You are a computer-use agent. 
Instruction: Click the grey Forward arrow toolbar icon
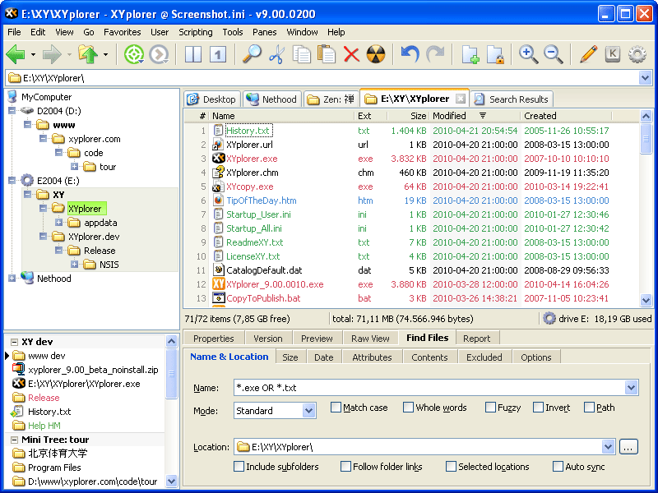tap(52, 54)
